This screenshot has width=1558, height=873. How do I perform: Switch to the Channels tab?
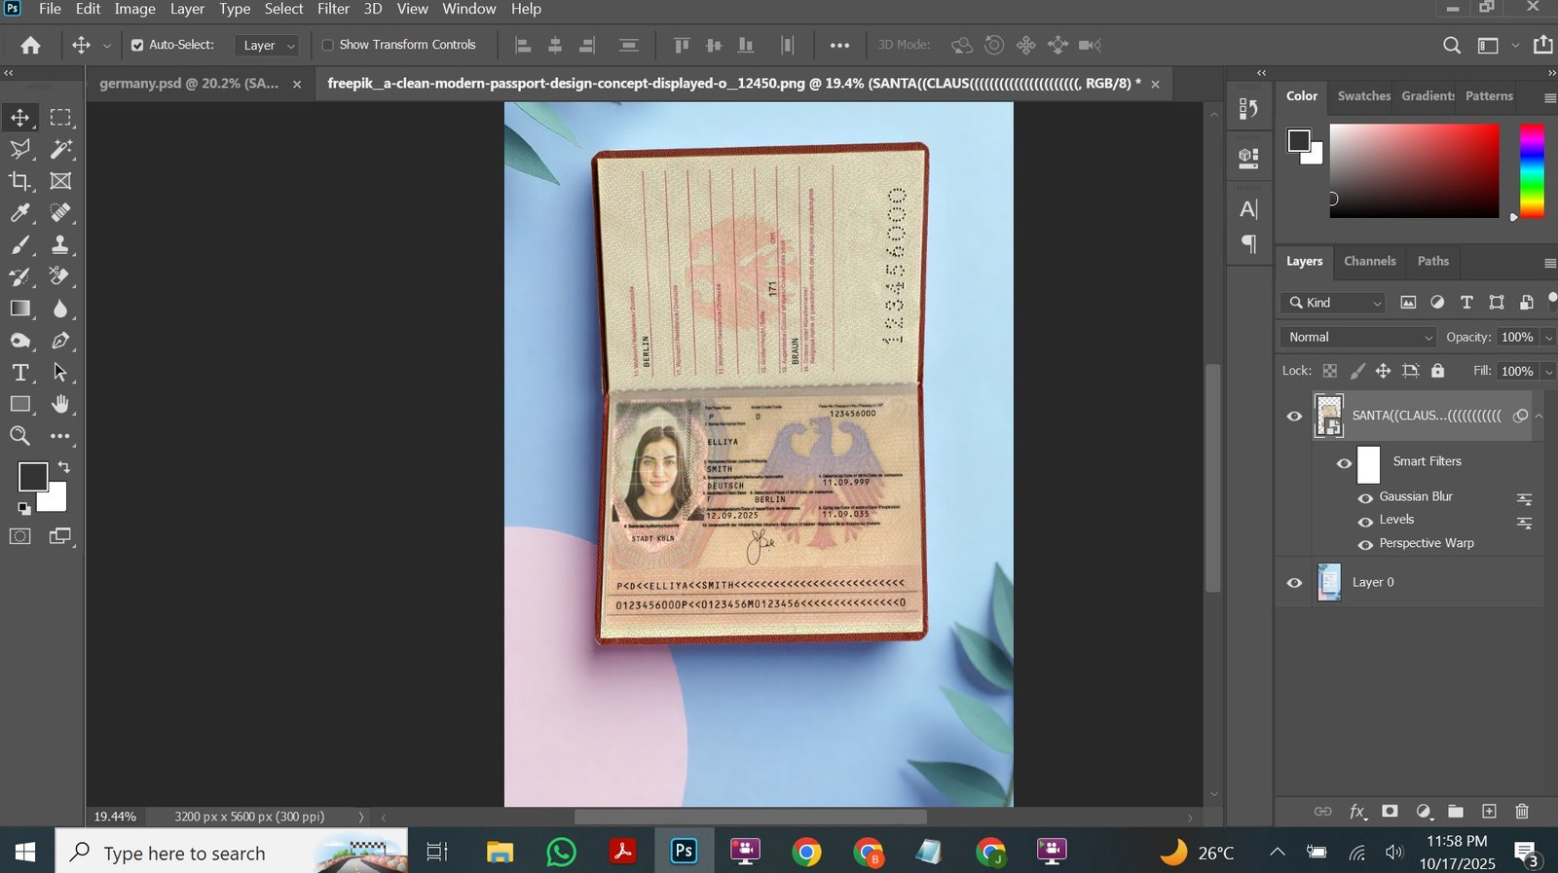pyautogui.click(x=1369, y=261)
